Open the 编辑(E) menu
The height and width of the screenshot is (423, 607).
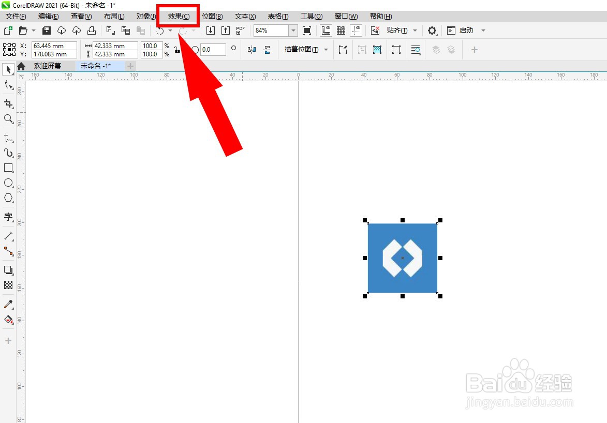click(49, 16)
